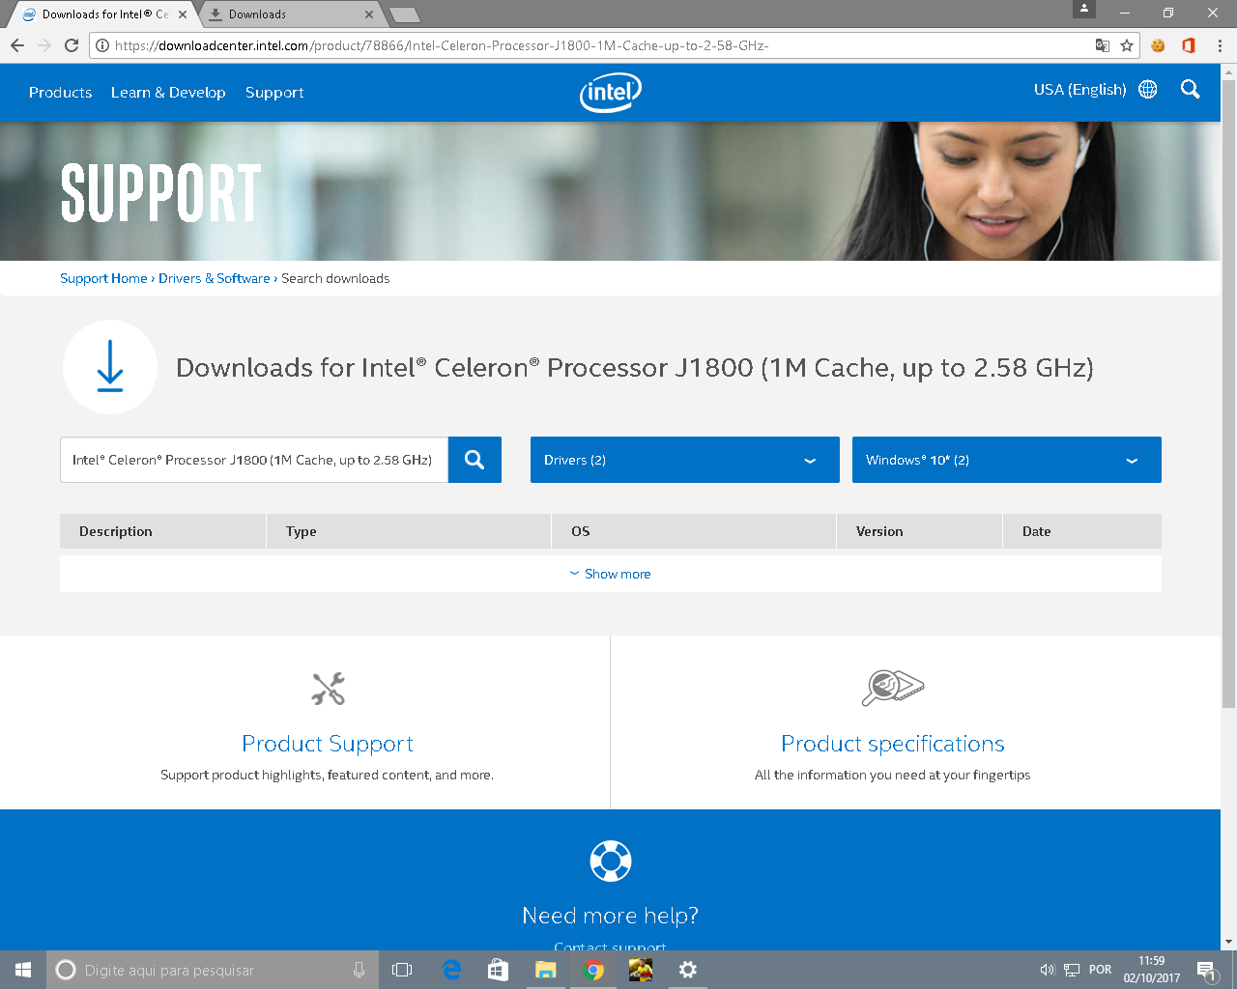Click the Product Support tools icon

pyautogui.click(x=328, y=689)
